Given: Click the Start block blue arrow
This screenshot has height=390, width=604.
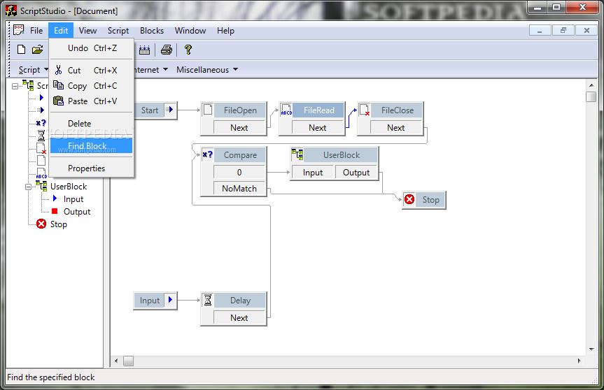Looking at the screenshot, I should pyautogui.click(x=170, y=110).
